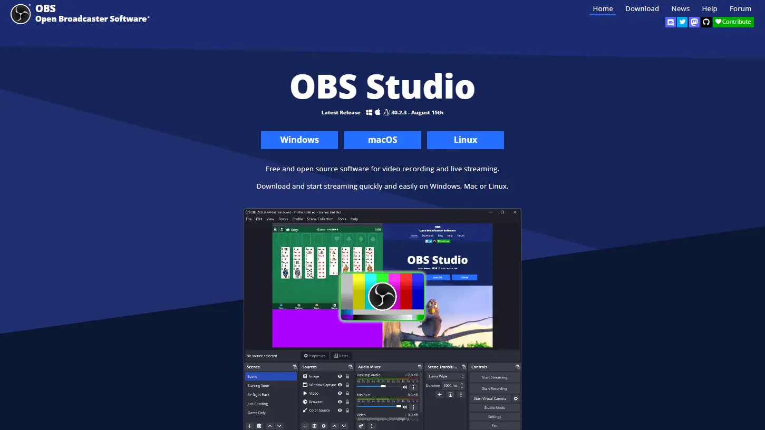Add a scene with Scenes plus icon
Screen dimensions: 765x430
(250, 426)
